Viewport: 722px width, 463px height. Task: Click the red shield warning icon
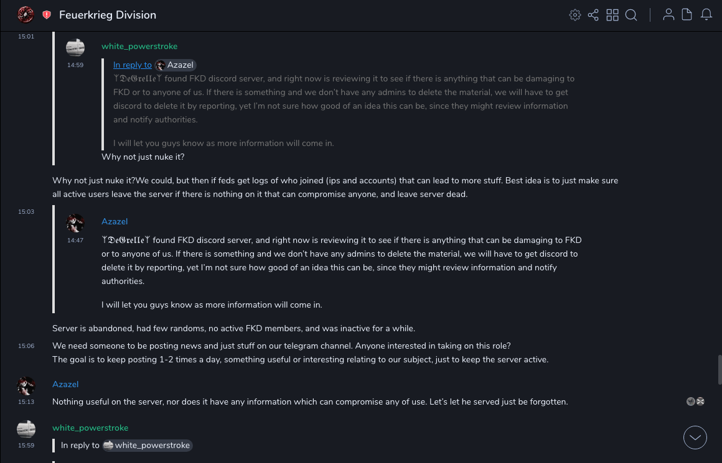(47, 15)
